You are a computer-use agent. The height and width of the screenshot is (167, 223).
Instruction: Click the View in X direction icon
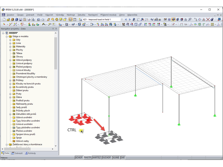[x=146, y=24]
